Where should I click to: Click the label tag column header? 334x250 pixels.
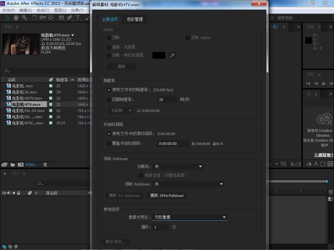click(51, 80)
